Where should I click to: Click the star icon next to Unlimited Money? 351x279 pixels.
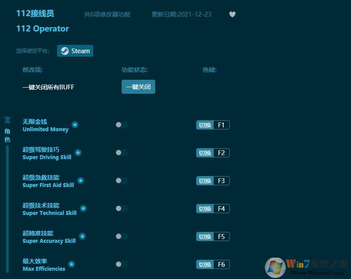tap(75, 125)
